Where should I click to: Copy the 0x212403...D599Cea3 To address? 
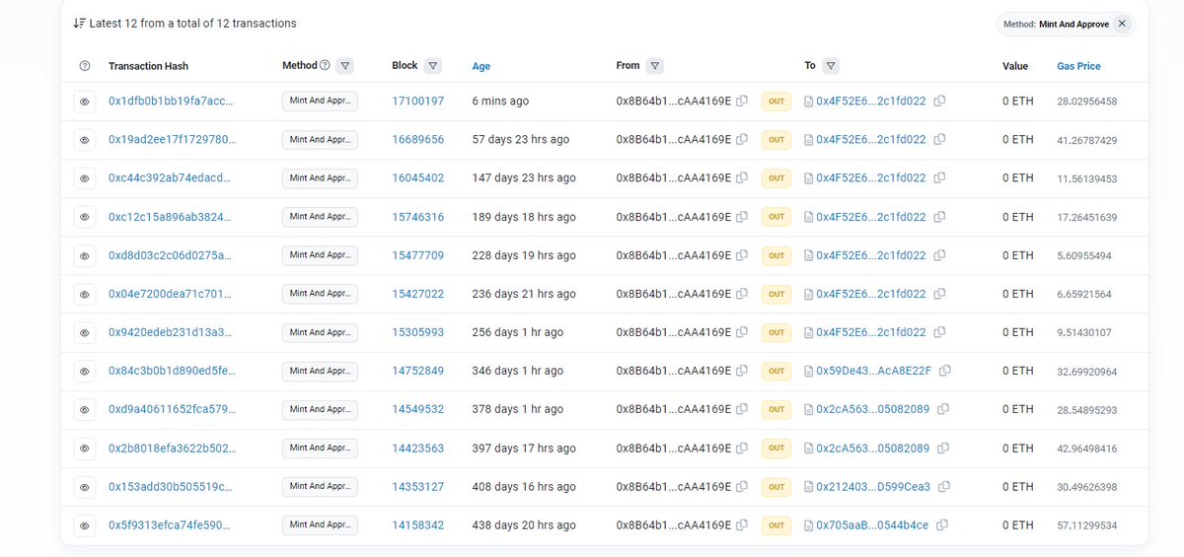point(944,486)
